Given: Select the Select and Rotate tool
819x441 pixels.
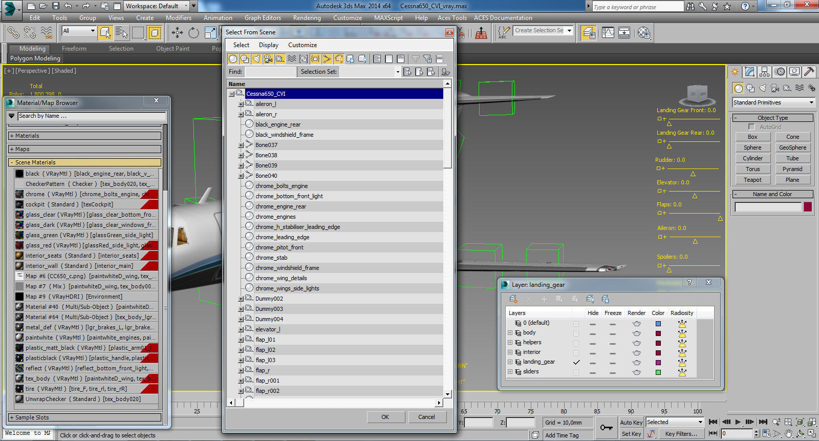Looking at the screenshot, I should (193, 33).
